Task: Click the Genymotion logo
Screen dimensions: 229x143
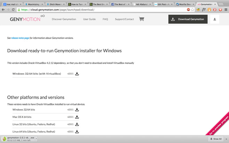Action: click(x=27, y=18)
